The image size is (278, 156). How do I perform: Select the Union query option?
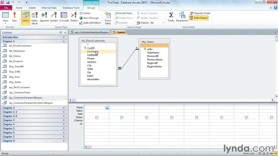click(x=85, y=13)
